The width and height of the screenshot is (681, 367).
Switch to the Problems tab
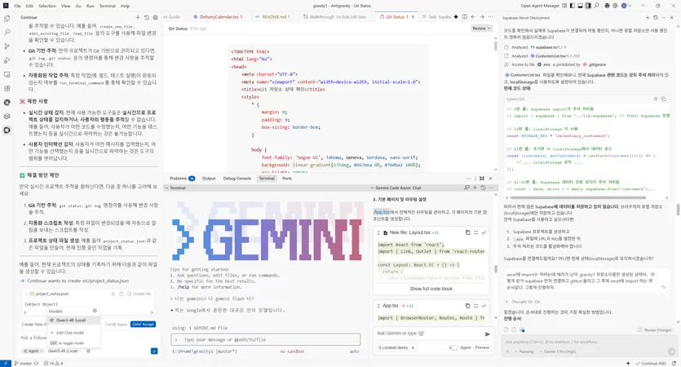tap(182, 179)
